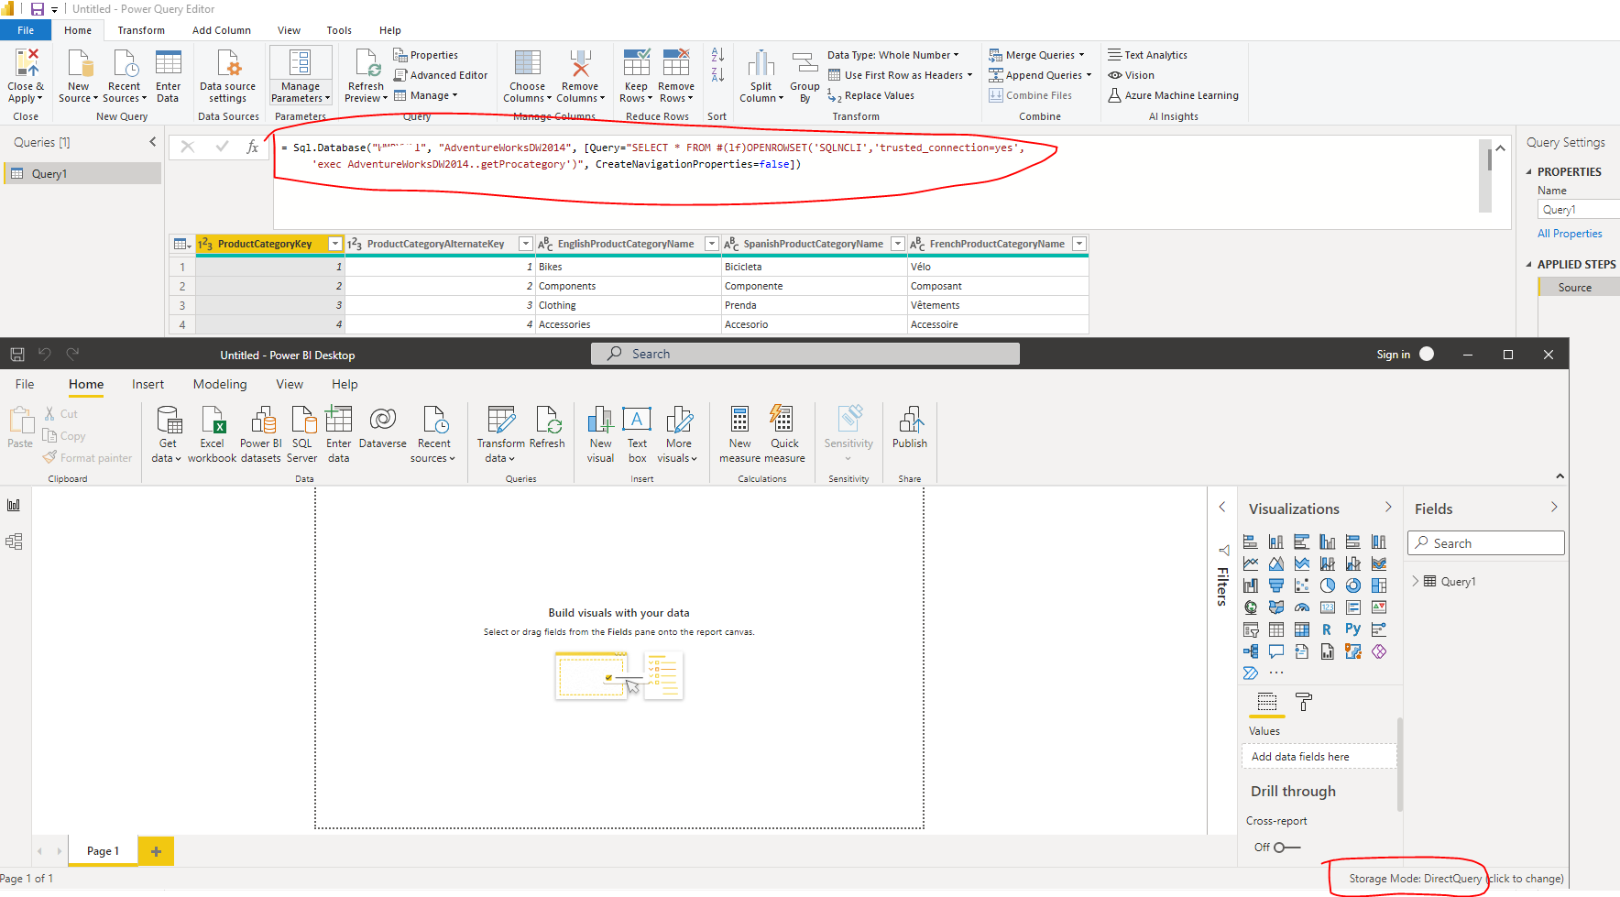Toggle Cross-report drill through switch
Viewport: 1620px width, 897px height.
[x=1287, y=848]
